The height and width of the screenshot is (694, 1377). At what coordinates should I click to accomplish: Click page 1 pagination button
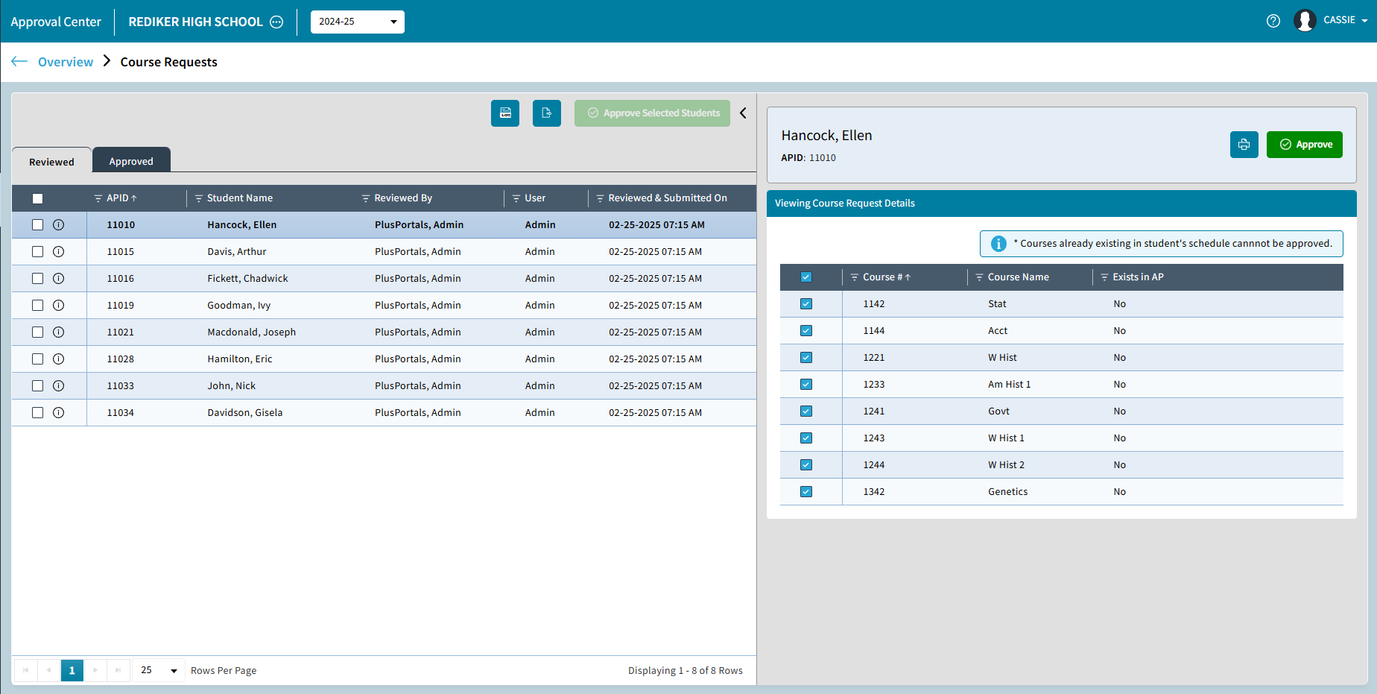(72, 670)
